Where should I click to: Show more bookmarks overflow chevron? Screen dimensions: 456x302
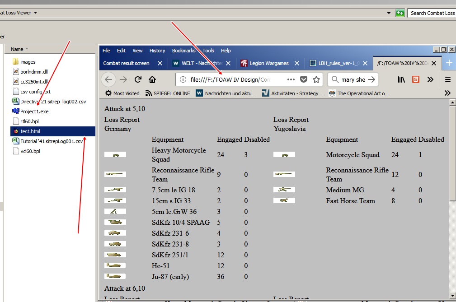pyautogui.click(x=447, y=93)
